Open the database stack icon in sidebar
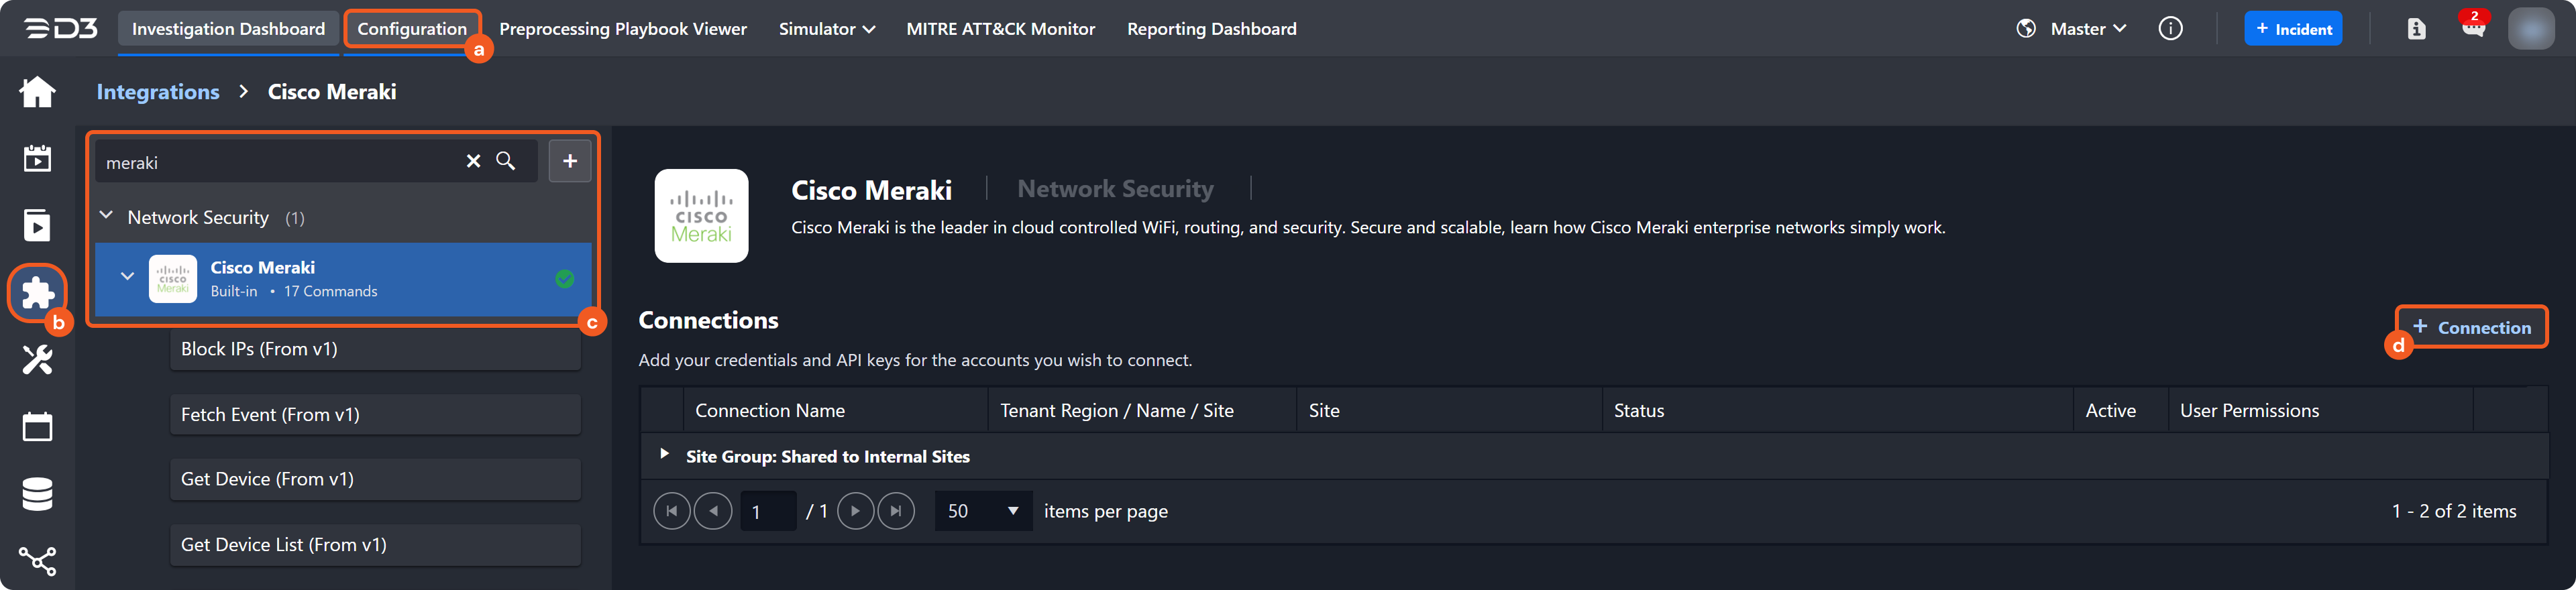This screenshot has width=2576, height=590. click(37, 494)
